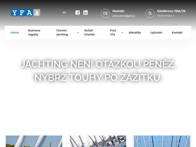Expand the Proč YFA dropdown chevron
The width and height of the screenshot is (196, 147).
122,33
